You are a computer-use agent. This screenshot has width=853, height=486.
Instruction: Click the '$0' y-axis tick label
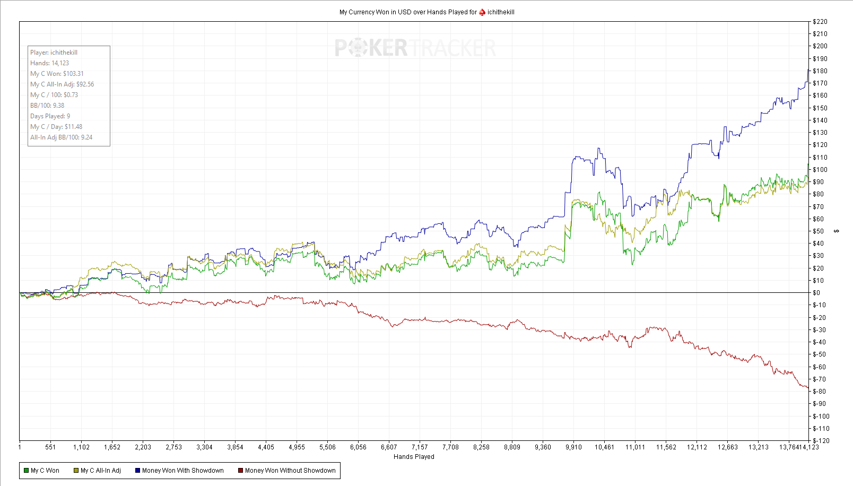pyautogui.click(x=816, y=293)
